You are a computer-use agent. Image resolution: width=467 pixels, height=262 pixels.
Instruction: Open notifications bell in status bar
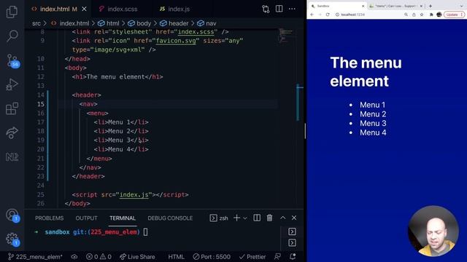[293, 257]
